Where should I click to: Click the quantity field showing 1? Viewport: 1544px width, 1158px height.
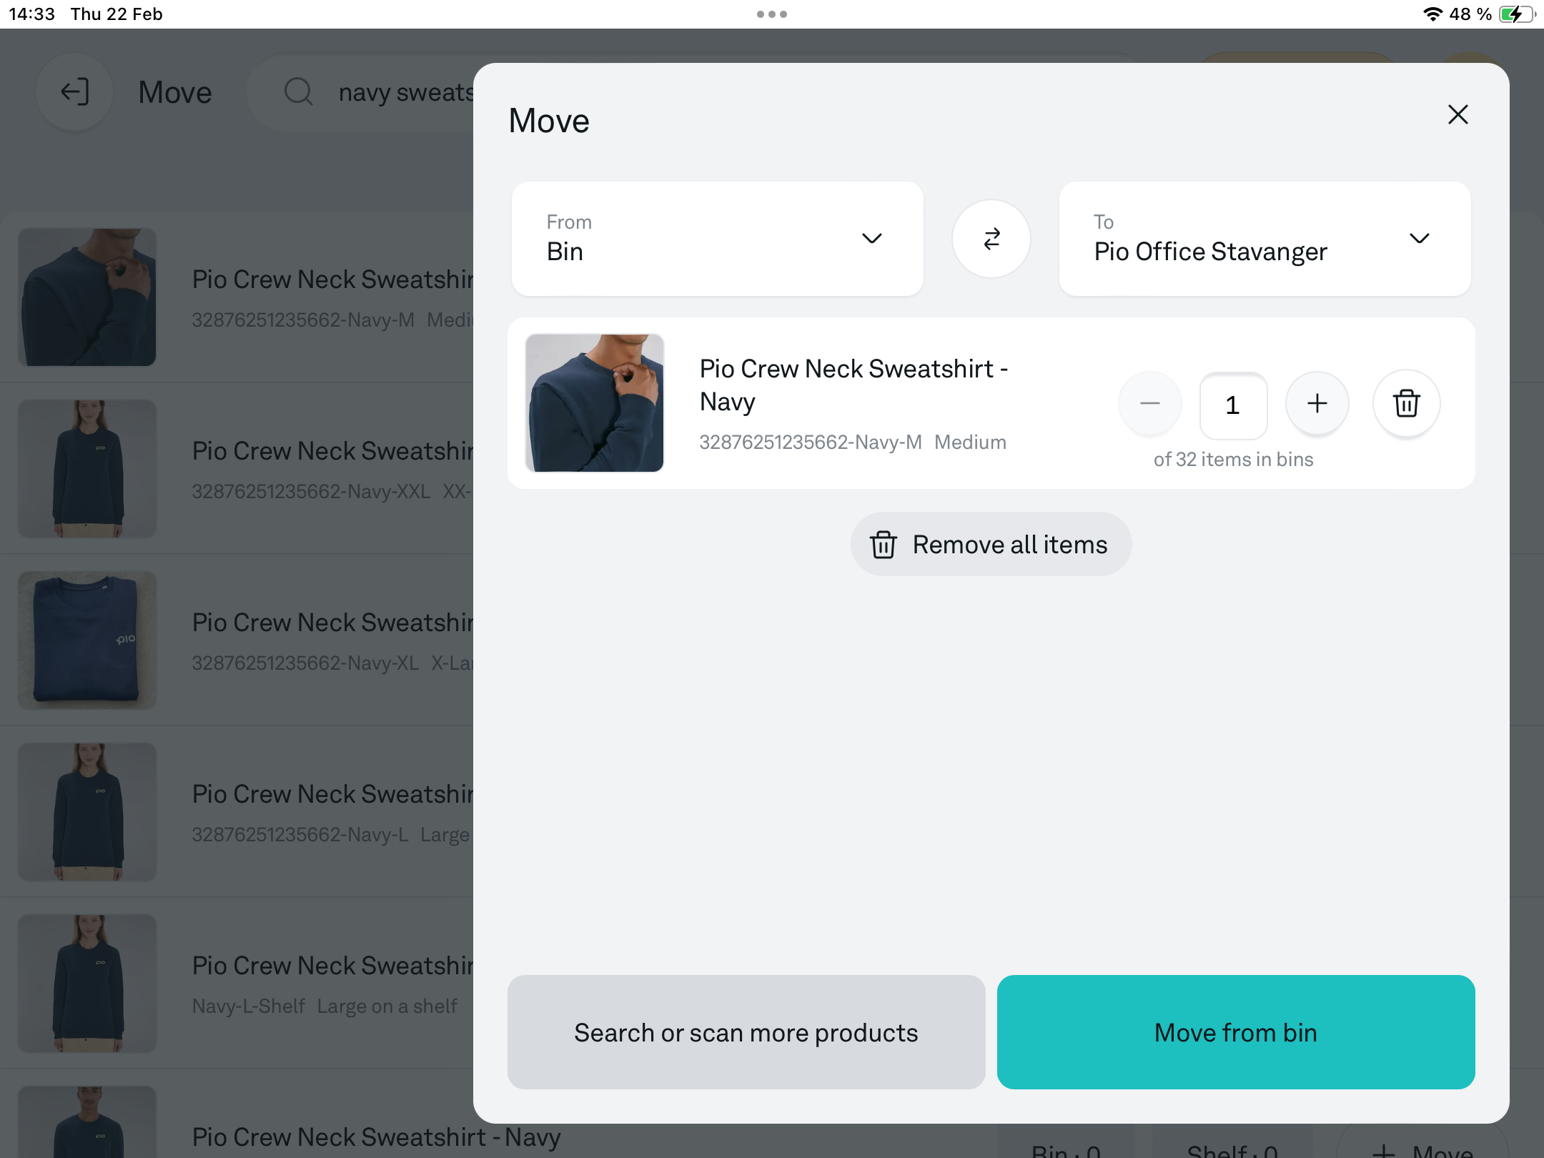click(1233, 405)
